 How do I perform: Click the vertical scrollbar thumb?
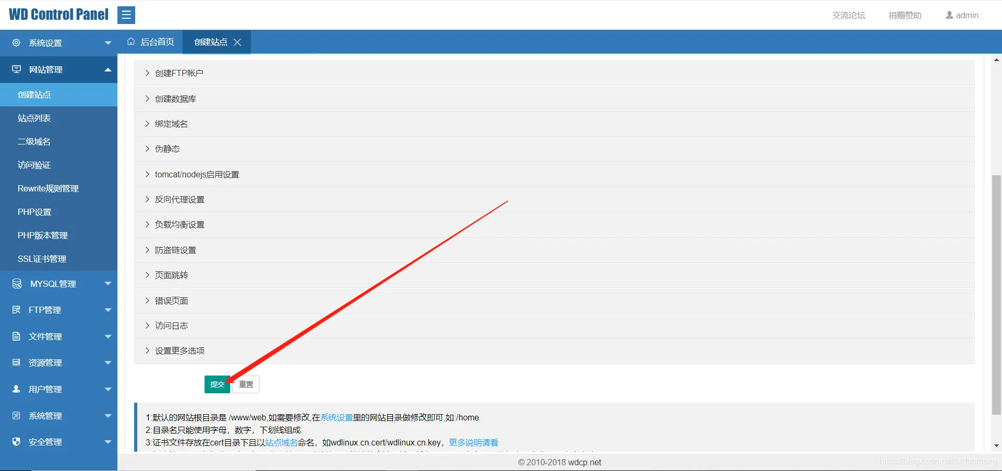click(996, 295)
